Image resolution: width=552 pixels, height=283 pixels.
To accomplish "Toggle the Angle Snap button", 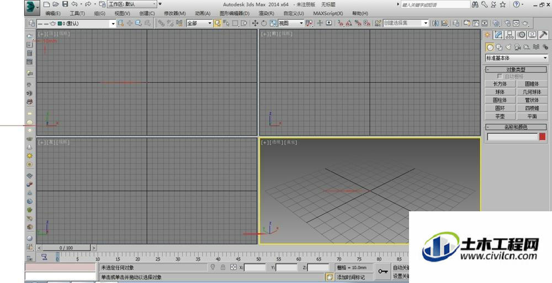I will 349,23.
